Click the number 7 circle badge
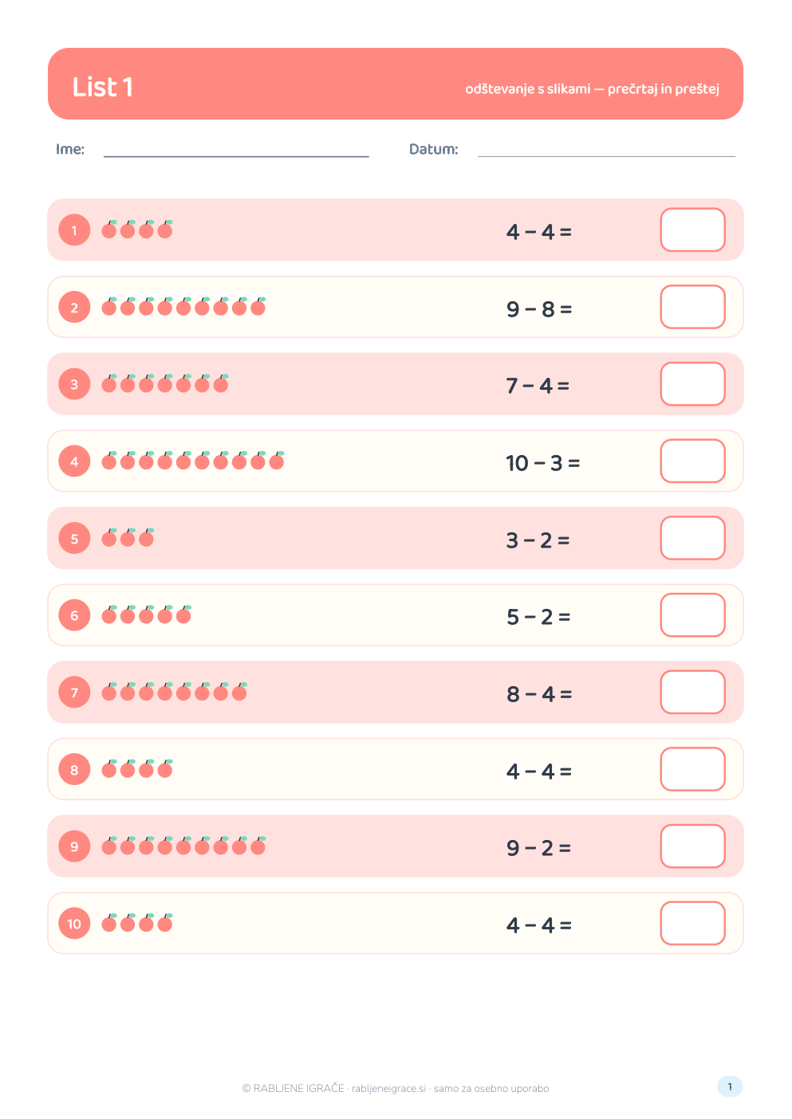Screen dimensions: 792x1119 pyautogui.click(x=74, y=693)
